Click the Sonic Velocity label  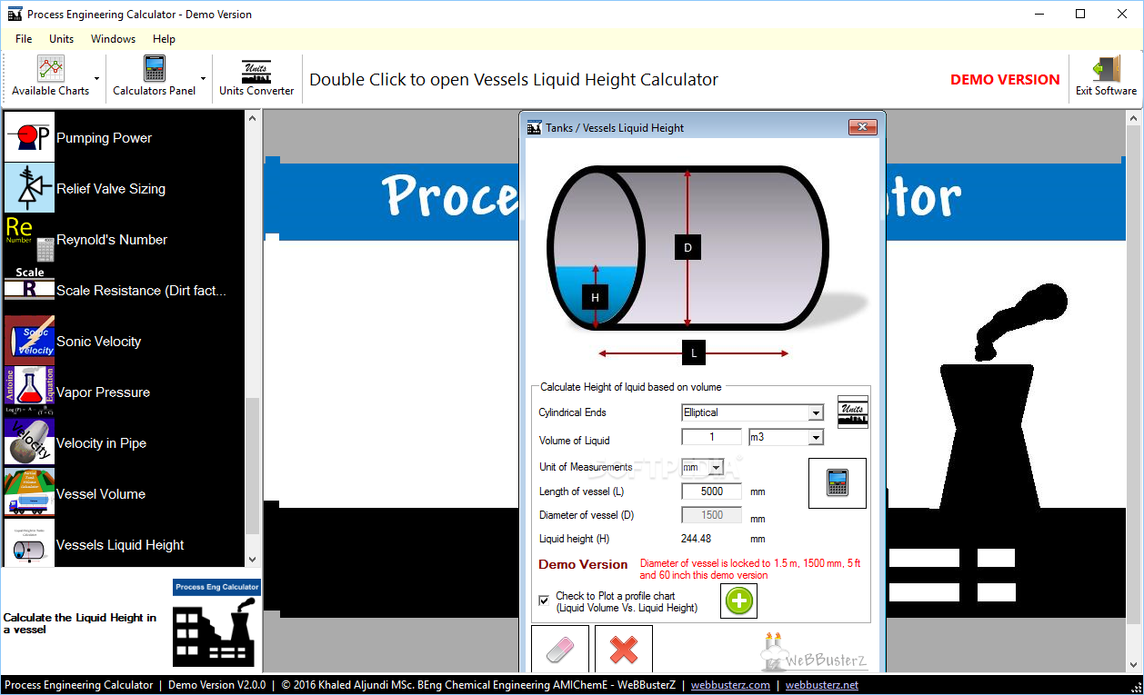pyautogui.click(x=98, y=342)
